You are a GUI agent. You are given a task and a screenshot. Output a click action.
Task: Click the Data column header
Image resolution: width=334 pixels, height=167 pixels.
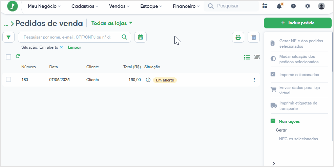54,67
